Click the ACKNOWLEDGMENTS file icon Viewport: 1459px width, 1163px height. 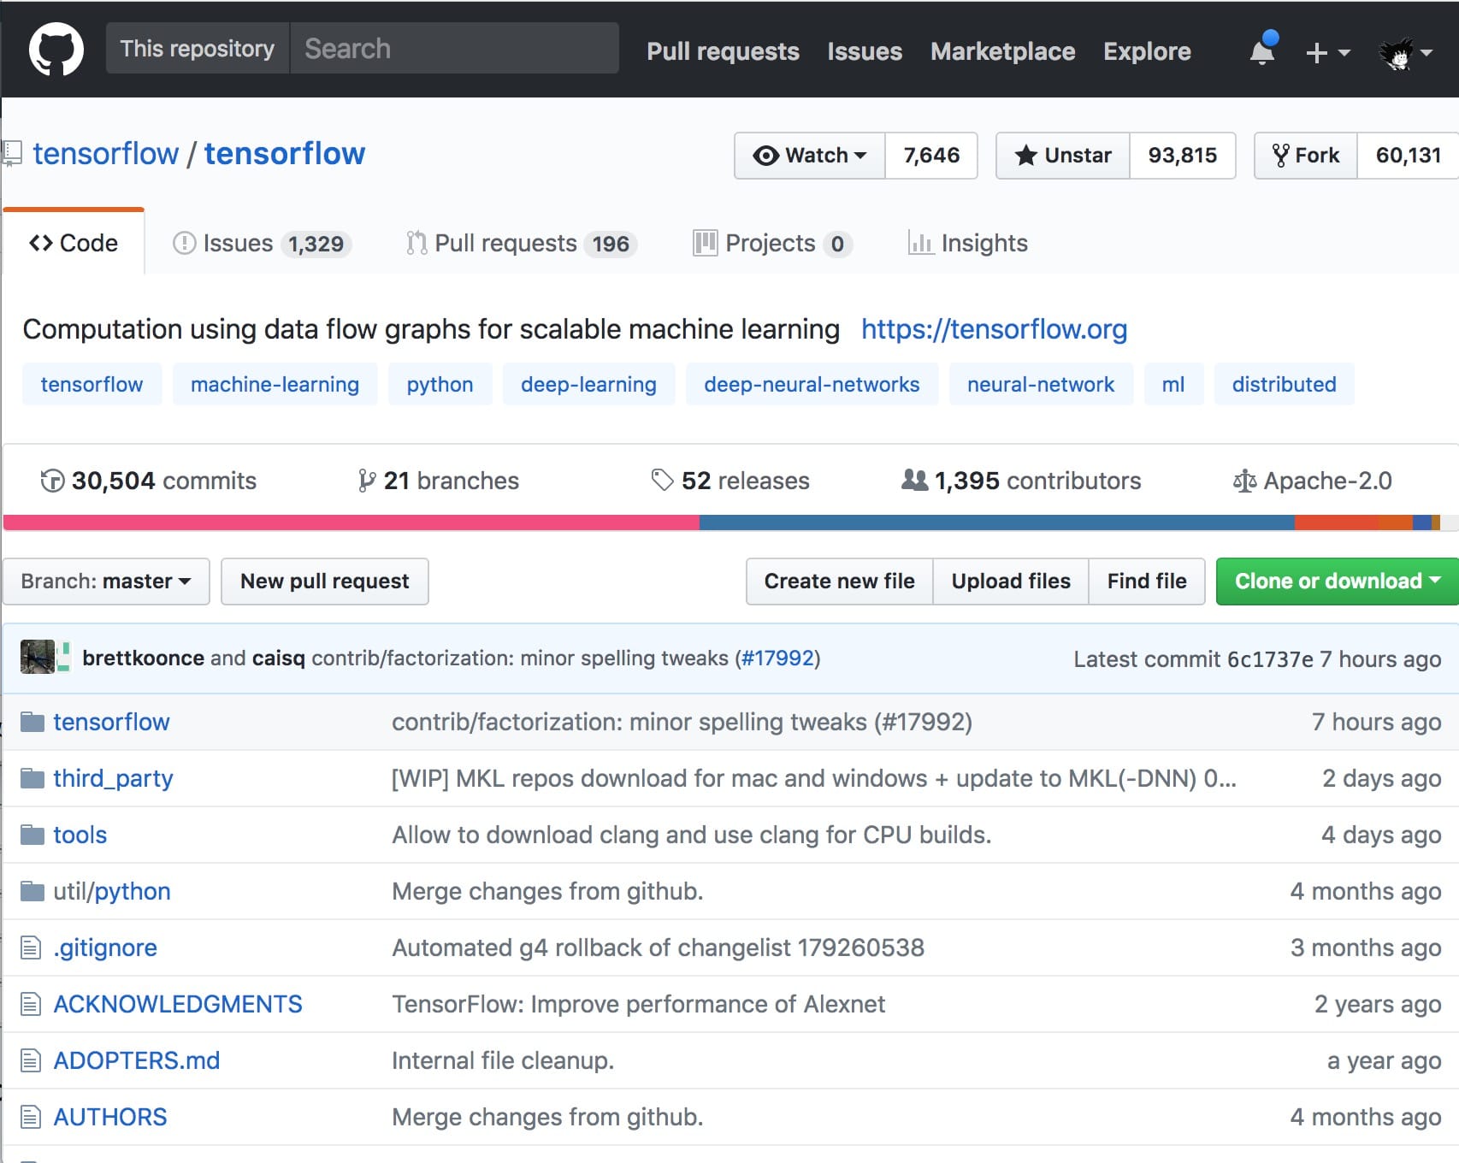[31, 1004]
